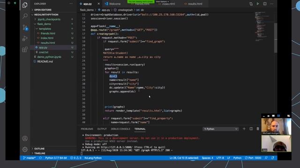The height and width of the screenshot is (168, 300).
Task: Click the editor vertical scrollbar
Action: point(276,38)
